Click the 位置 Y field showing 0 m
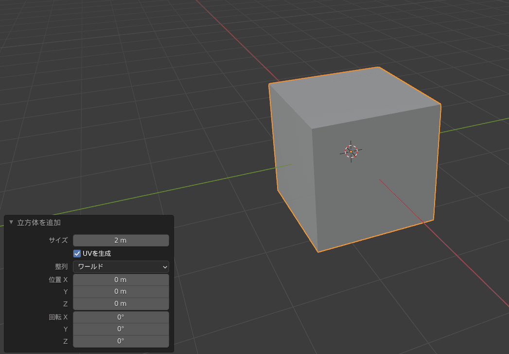 point(121,292)
